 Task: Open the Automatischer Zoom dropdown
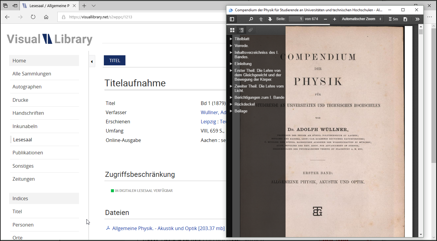(x=362, y=19)
